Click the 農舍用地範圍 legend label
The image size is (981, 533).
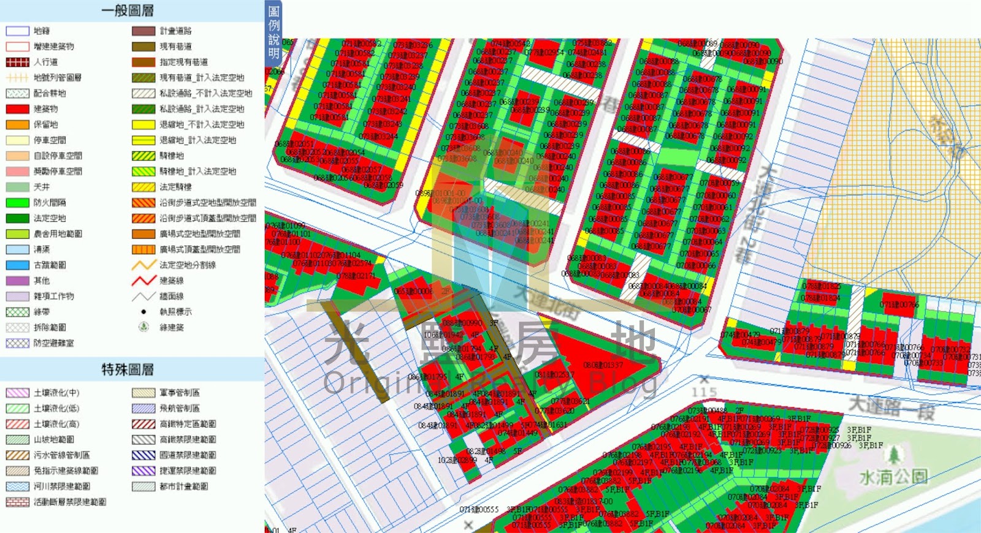tap(58, 234)
